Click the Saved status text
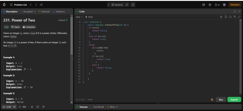Screen dimensions: 243x111 click(90, 99)
